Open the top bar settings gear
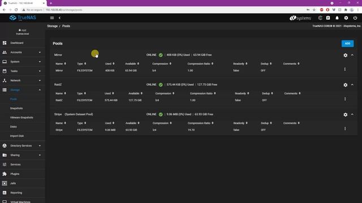Screen dimensions: 362x203 [x=346, y=17]
